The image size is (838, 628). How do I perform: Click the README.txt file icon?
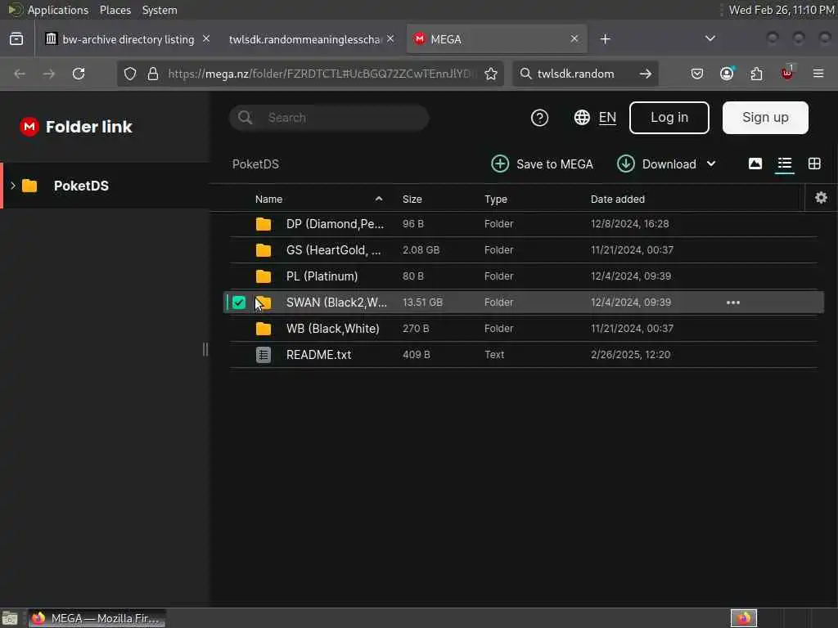coord(263,355)
